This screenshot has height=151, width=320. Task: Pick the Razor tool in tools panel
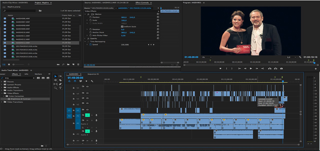click(x=60, y=80)
